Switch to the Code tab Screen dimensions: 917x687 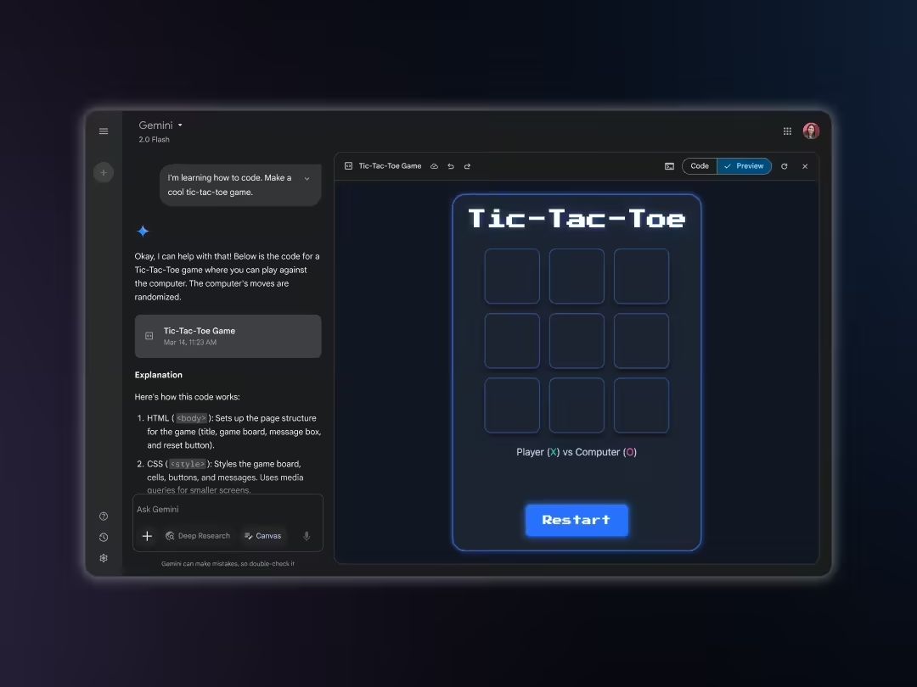pos(700,166)
